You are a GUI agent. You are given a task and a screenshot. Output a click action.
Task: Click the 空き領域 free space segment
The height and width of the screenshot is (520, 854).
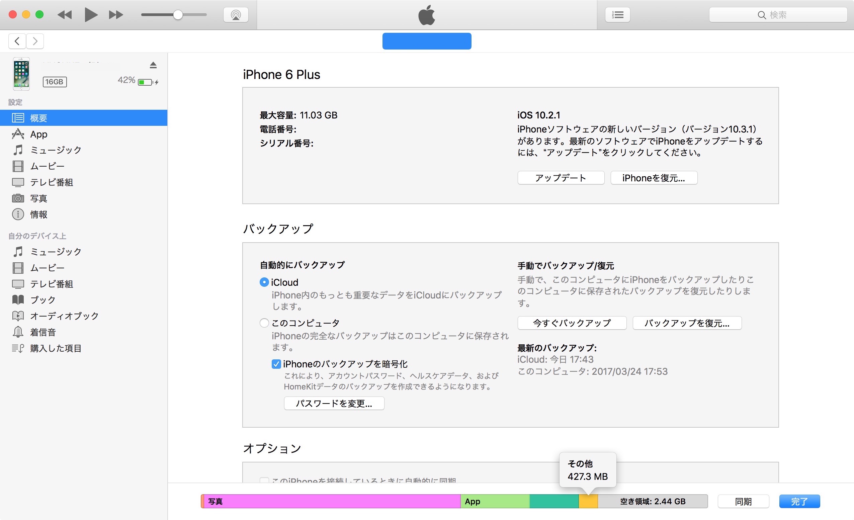[x=653, y=501]
